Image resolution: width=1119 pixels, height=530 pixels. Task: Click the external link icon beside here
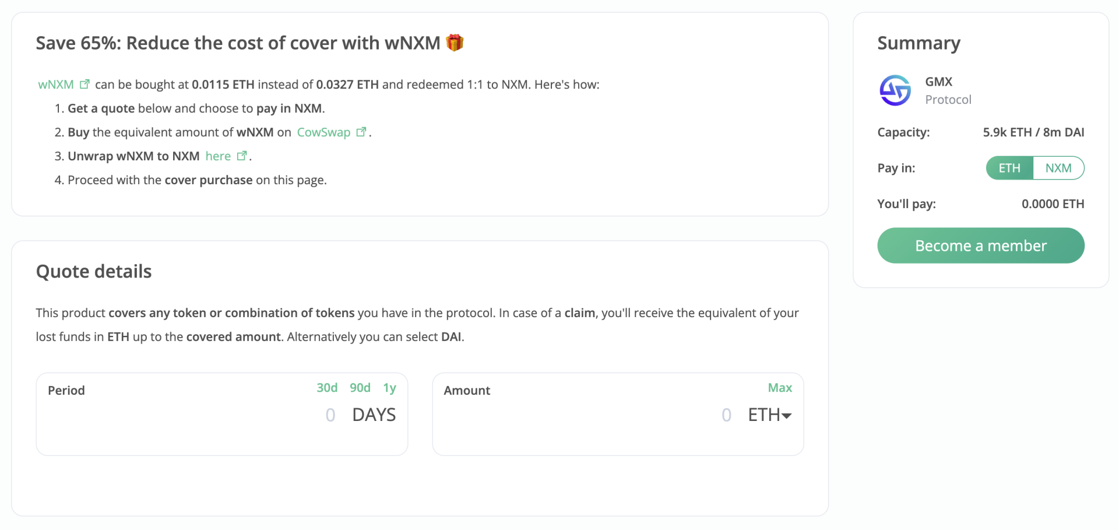pyautogui.click(x=242, y=156)
